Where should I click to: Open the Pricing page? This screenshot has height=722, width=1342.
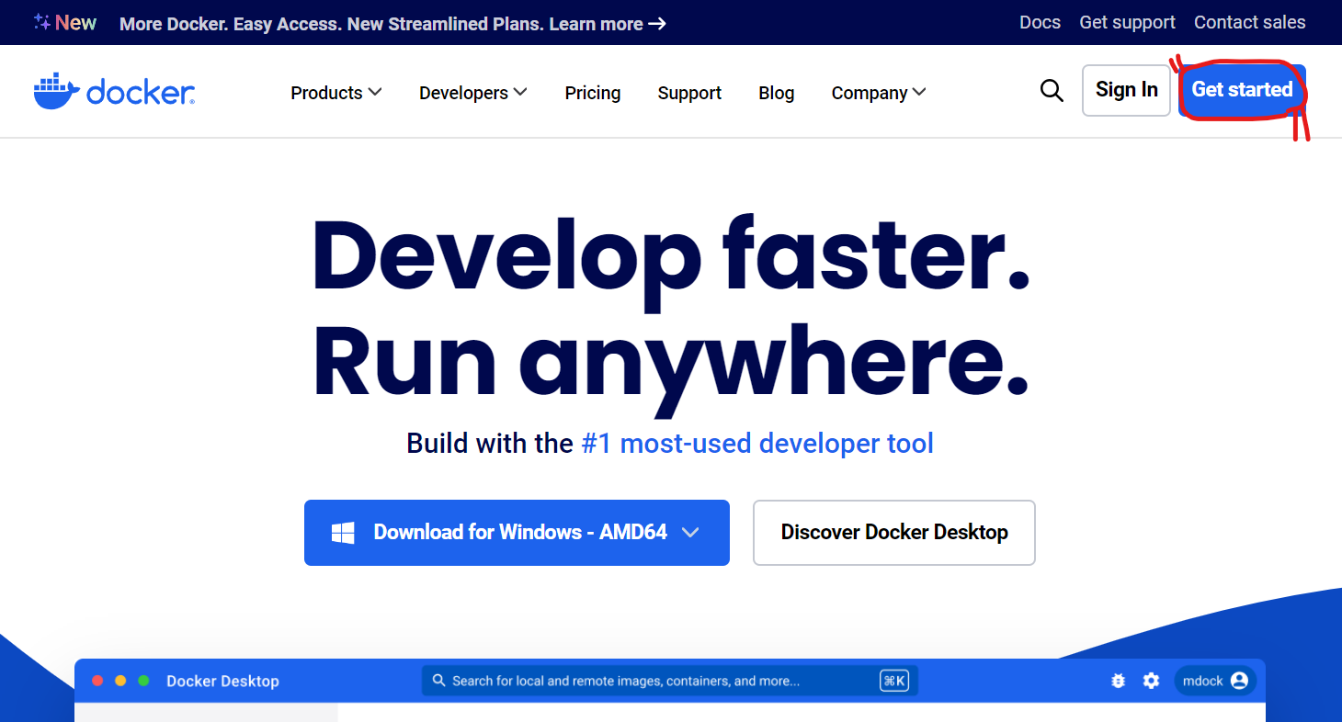593,93
